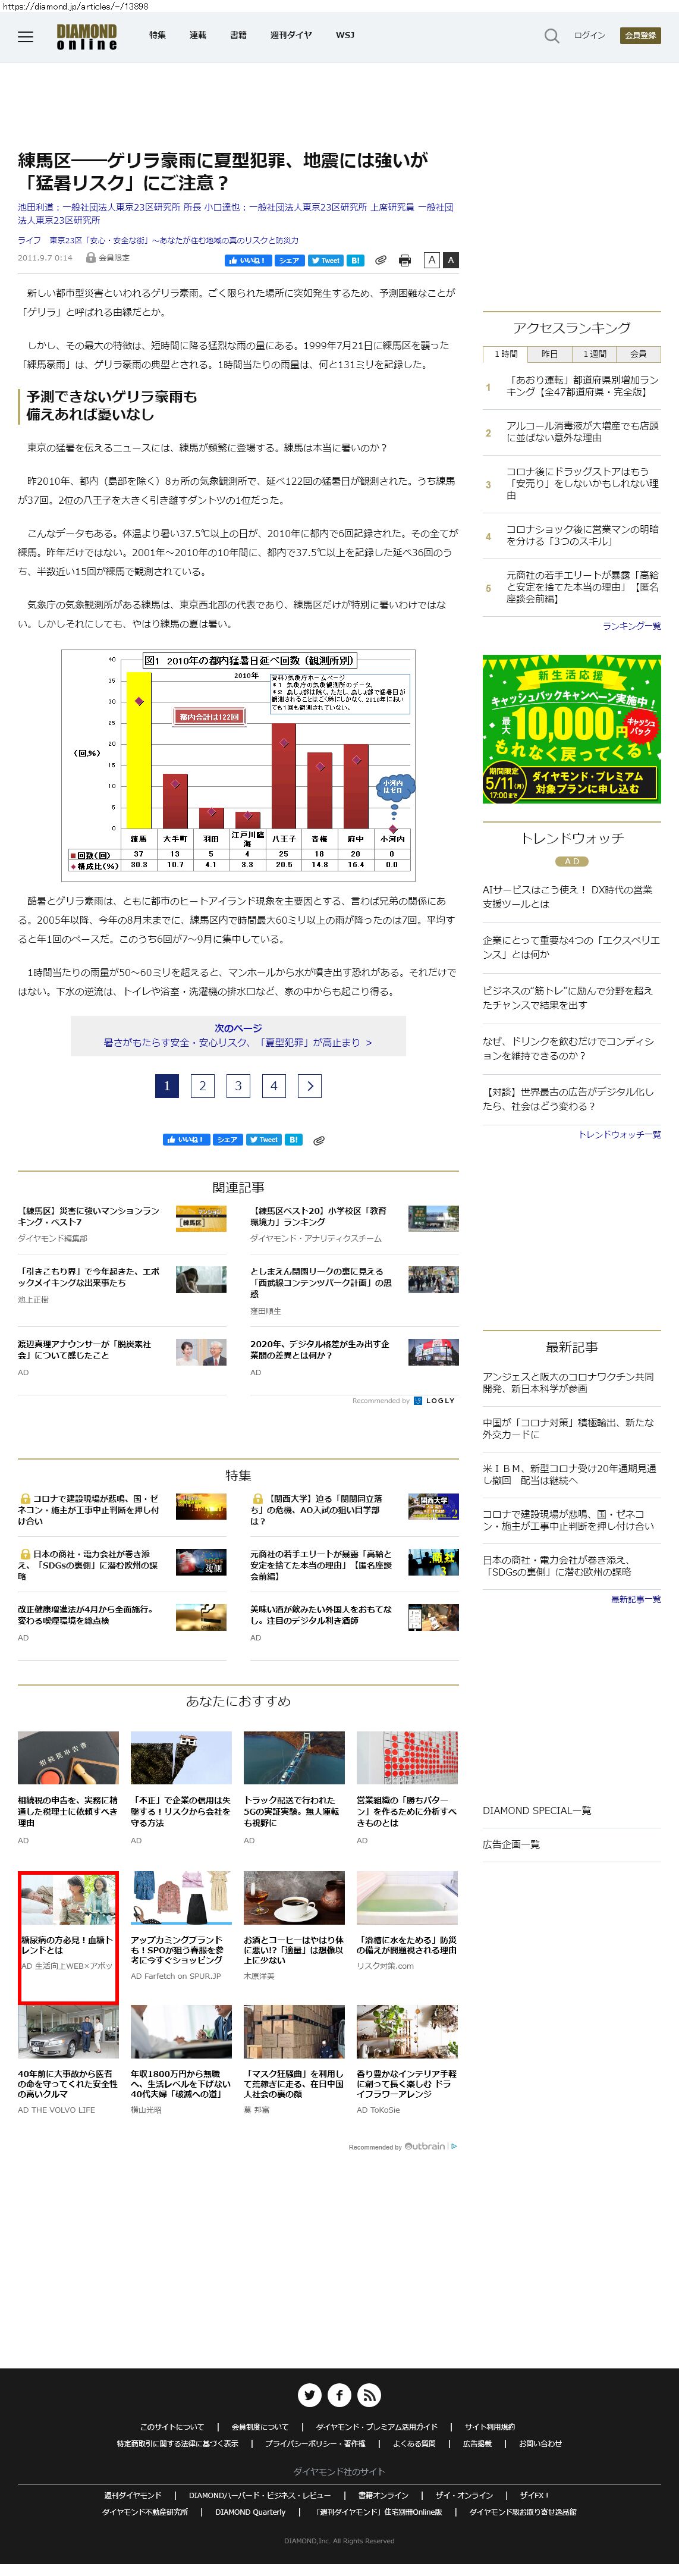Click the ログイン link
Viewport: 679px width, 2576px height.
[589, 35]
